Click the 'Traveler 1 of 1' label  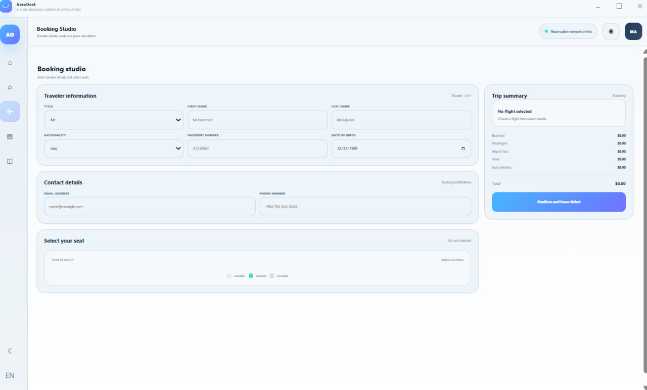click(461, 95)
